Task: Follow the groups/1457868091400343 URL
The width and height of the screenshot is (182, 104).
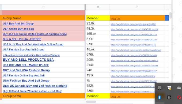Action: (x=134, y=66)
